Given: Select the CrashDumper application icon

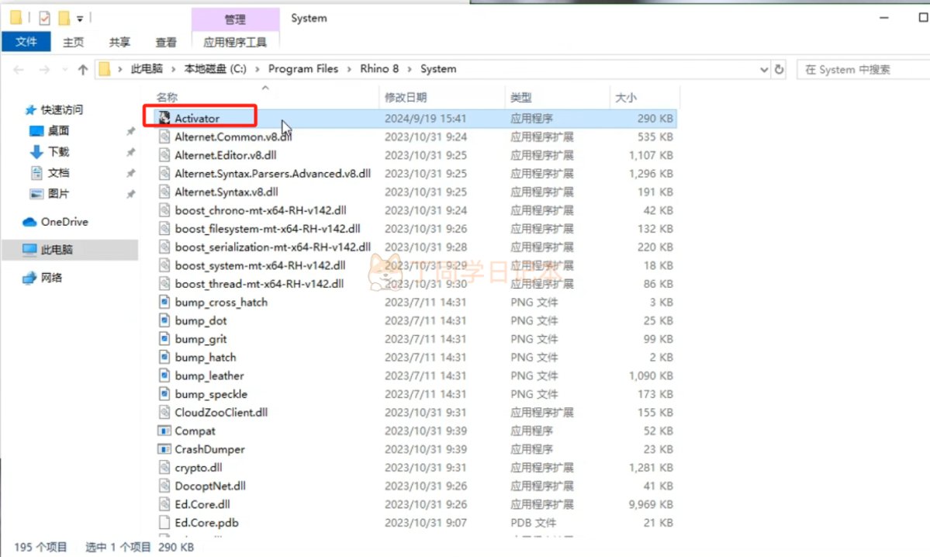Looking at the screenshot, I should [x=164, y=449].
